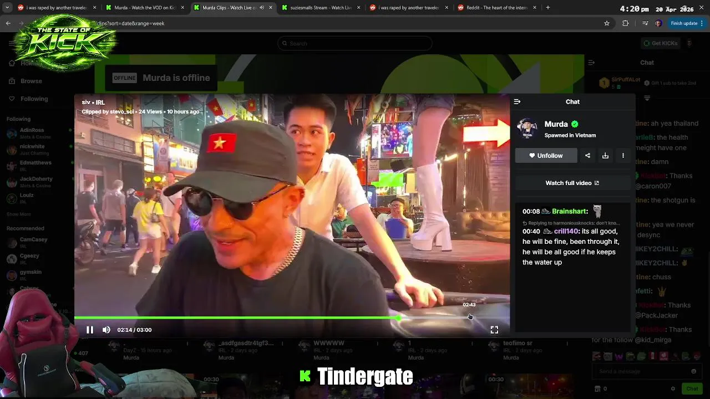The height and width of the screenshot is (399, 710).
Task: Unfollow Murda
Action: pyautogui.click(x=546, y=156)
